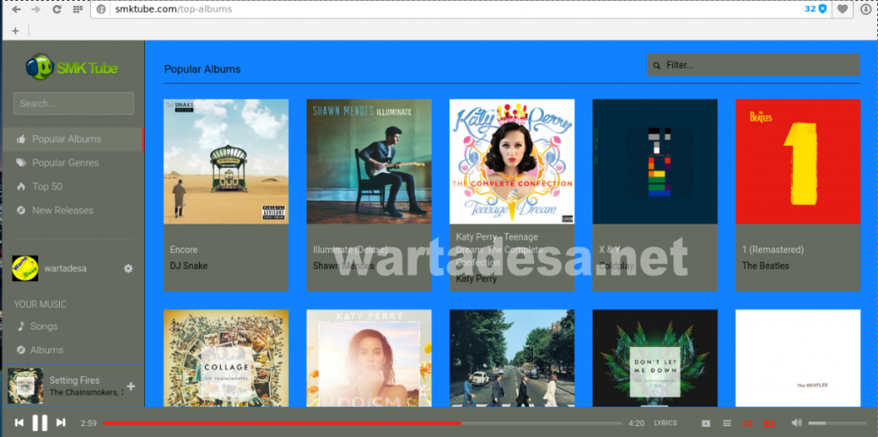
Task: Open account settings gear next to wartadesa
Action: (x=129, y=268)
